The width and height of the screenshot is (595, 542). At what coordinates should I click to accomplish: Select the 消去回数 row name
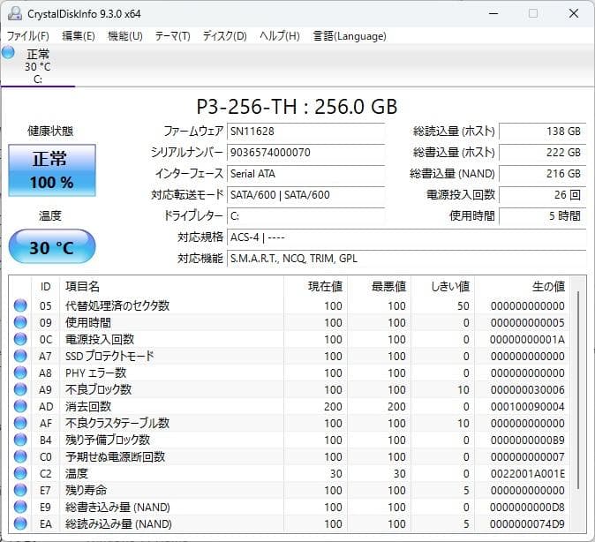coord(88,406)
